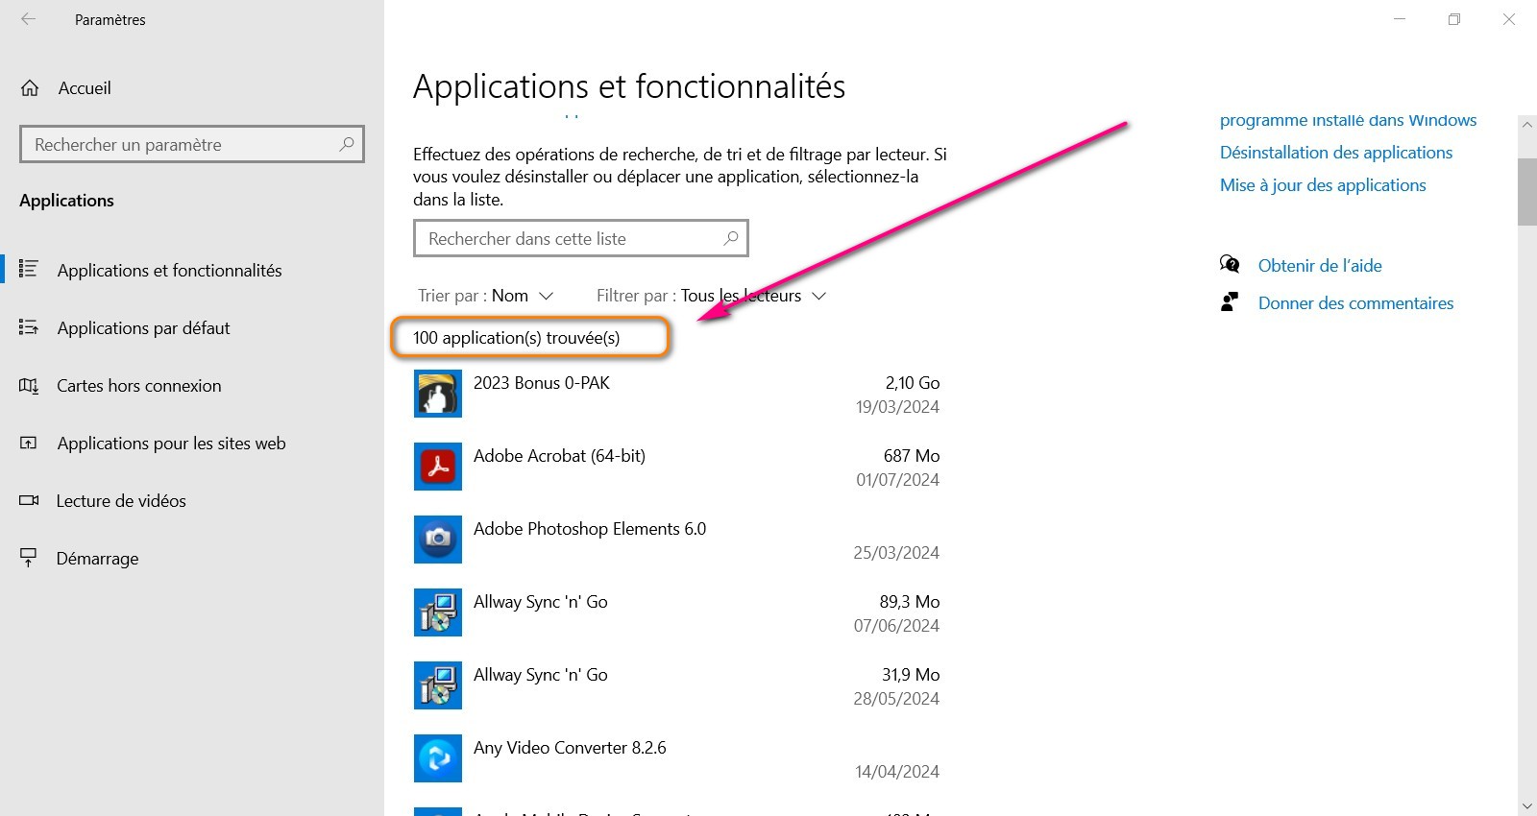Click the date 01/07/2024
The height and width of the screenshot is (816, 1537).
pos(897,480)
